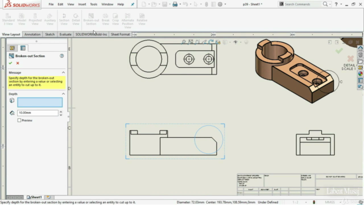Open the Options gear icon
Screen dimensions: 364x205
(220, 4)
